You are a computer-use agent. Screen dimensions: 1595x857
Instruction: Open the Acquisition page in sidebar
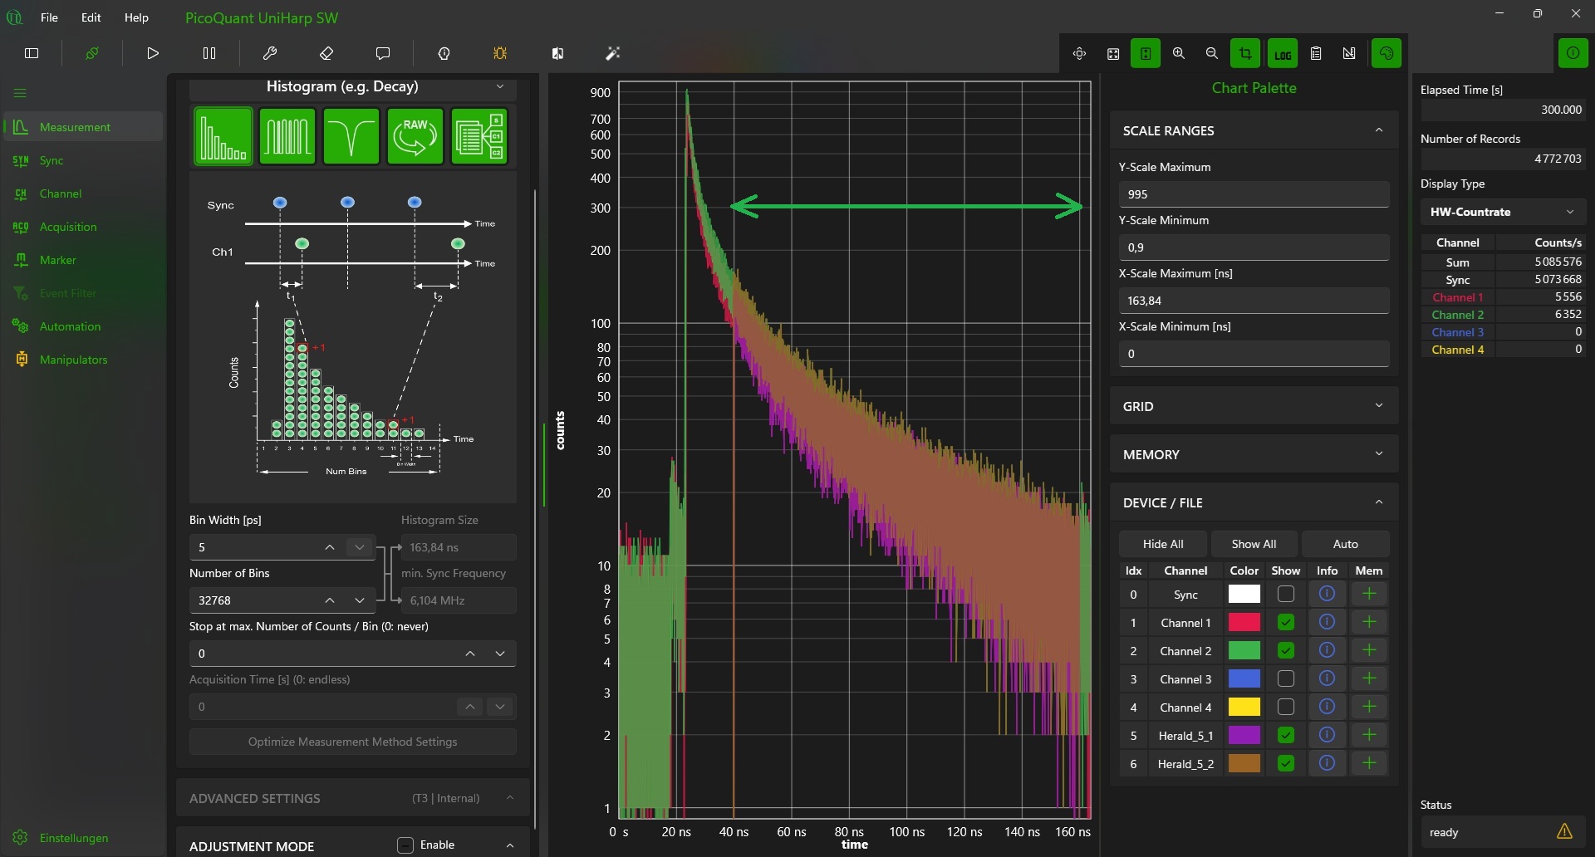click(68, 227)
